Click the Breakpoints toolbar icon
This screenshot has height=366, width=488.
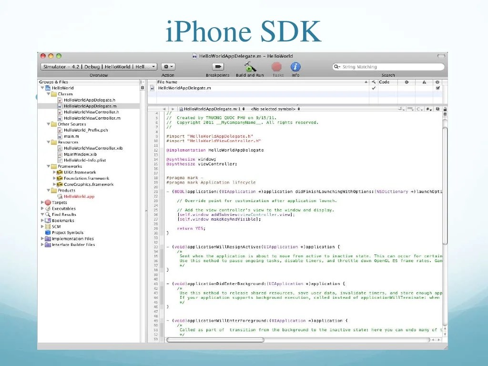(x=218, y=67)
